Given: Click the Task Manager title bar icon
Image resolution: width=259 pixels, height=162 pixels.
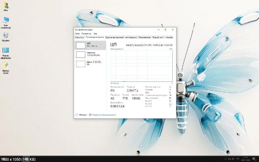Looking at the screenshot, I should [x=76, y=30].
